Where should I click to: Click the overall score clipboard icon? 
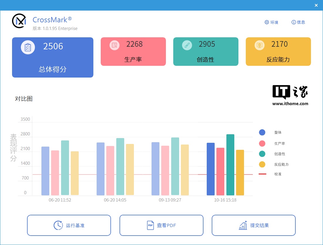click(x=28, y=47)
